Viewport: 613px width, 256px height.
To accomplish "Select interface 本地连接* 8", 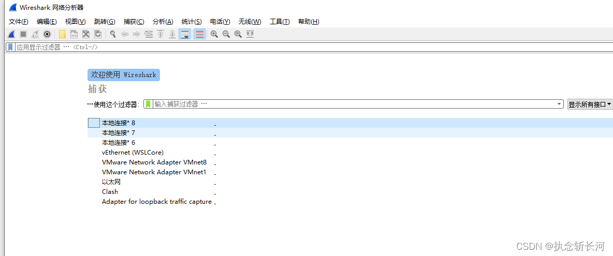I will click(351, 123).
